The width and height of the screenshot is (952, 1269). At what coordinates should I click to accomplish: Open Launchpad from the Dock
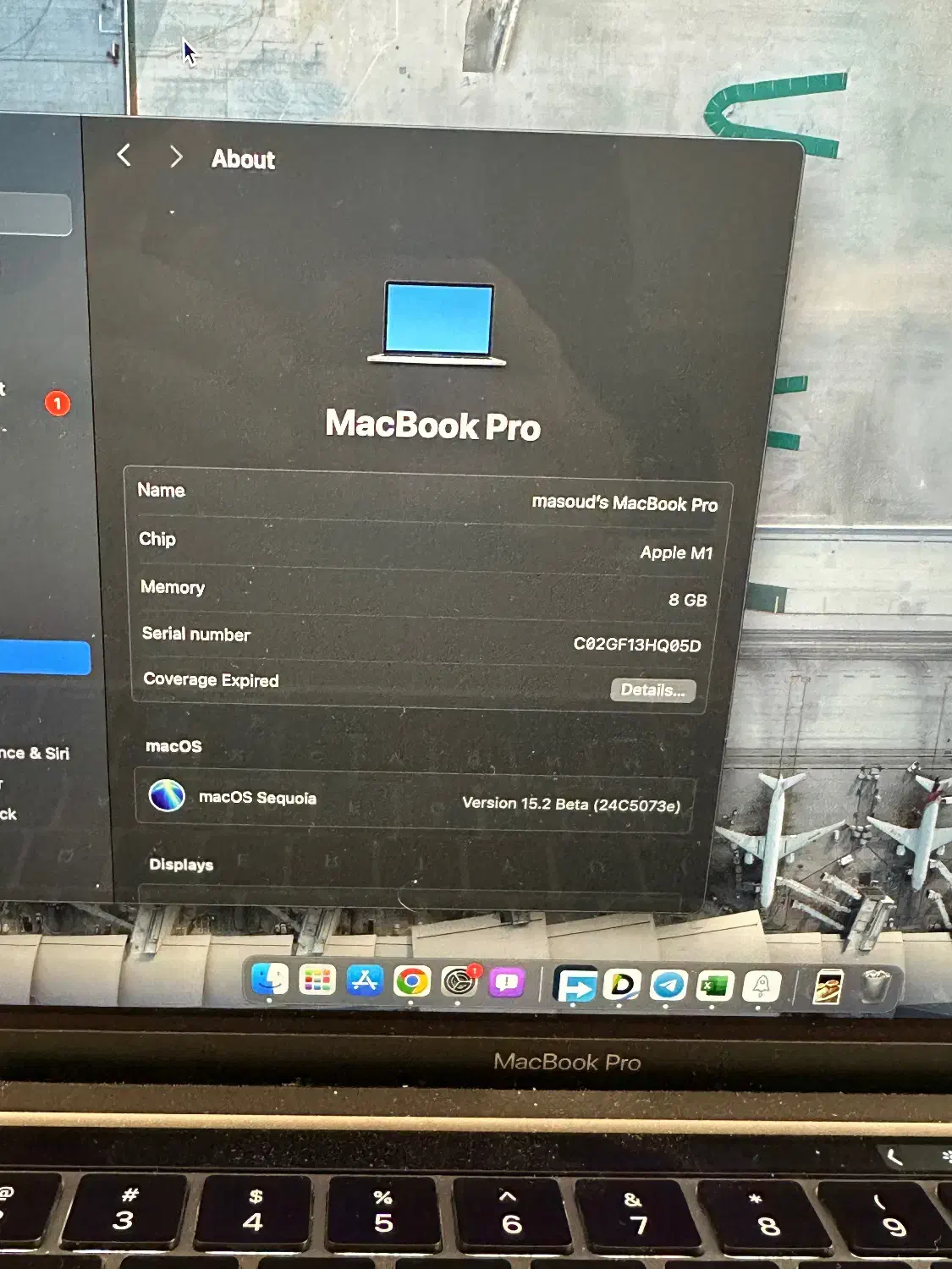317,981
